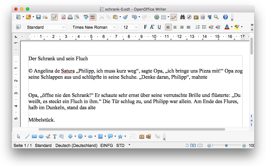Expand the Paste options arrow
The height and width of the screenshot is (166, 266).
(x=120, y=17)
